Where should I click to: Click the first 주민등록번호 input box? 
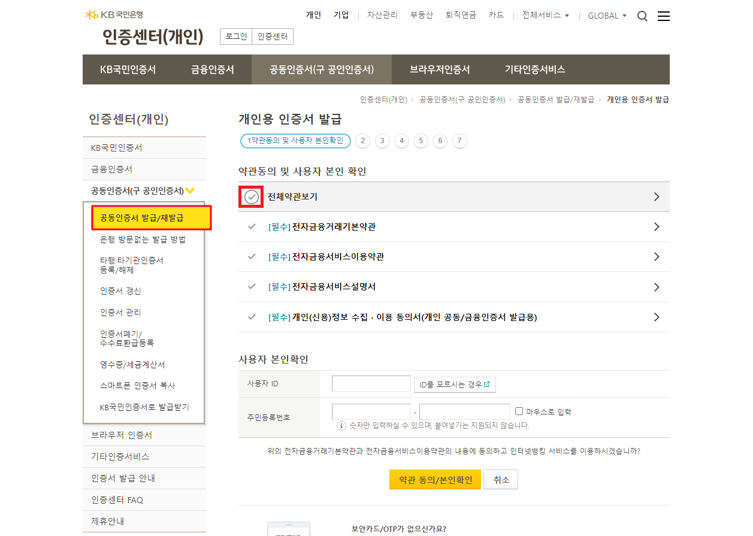pyautogui.click(x=371, y=411)
